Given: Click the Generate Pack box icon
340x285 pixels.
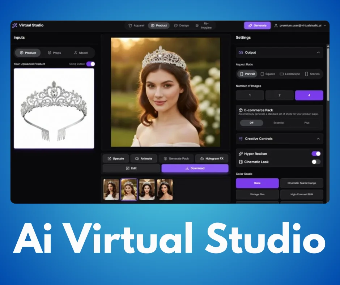Looking at the screenshot, I should pyautogui.click(x=165, y=159).
